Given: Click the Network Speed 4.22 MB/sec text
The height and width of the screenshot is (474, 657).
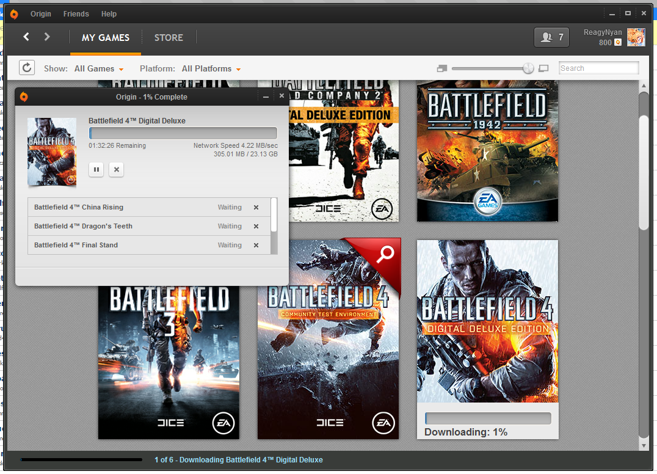Looking at the screenshot, I should click(x=236, y=145).
